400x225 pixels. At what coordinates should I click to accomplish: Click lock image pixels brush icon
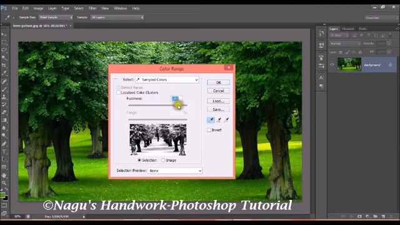click(x=347, y=52)
